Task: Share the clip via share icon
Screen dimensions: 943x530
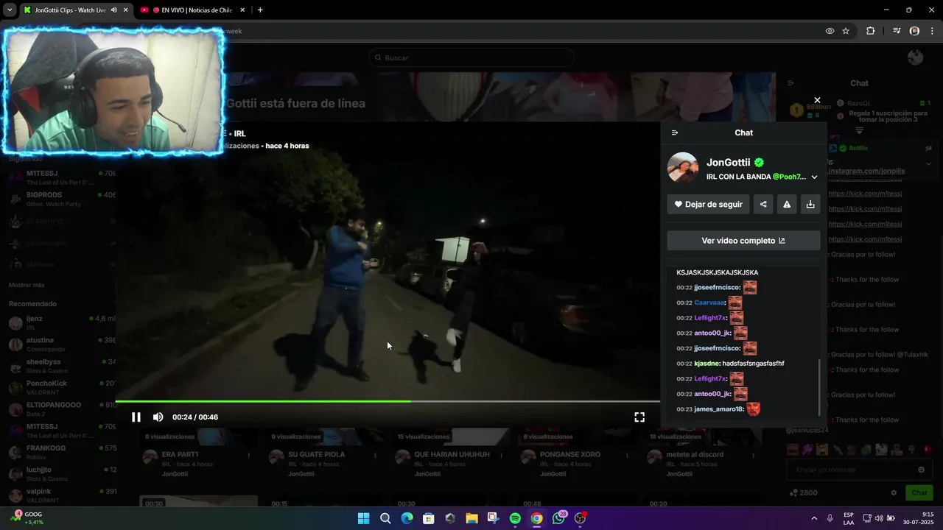Action: pyautogui.click(x=763, y=205)
